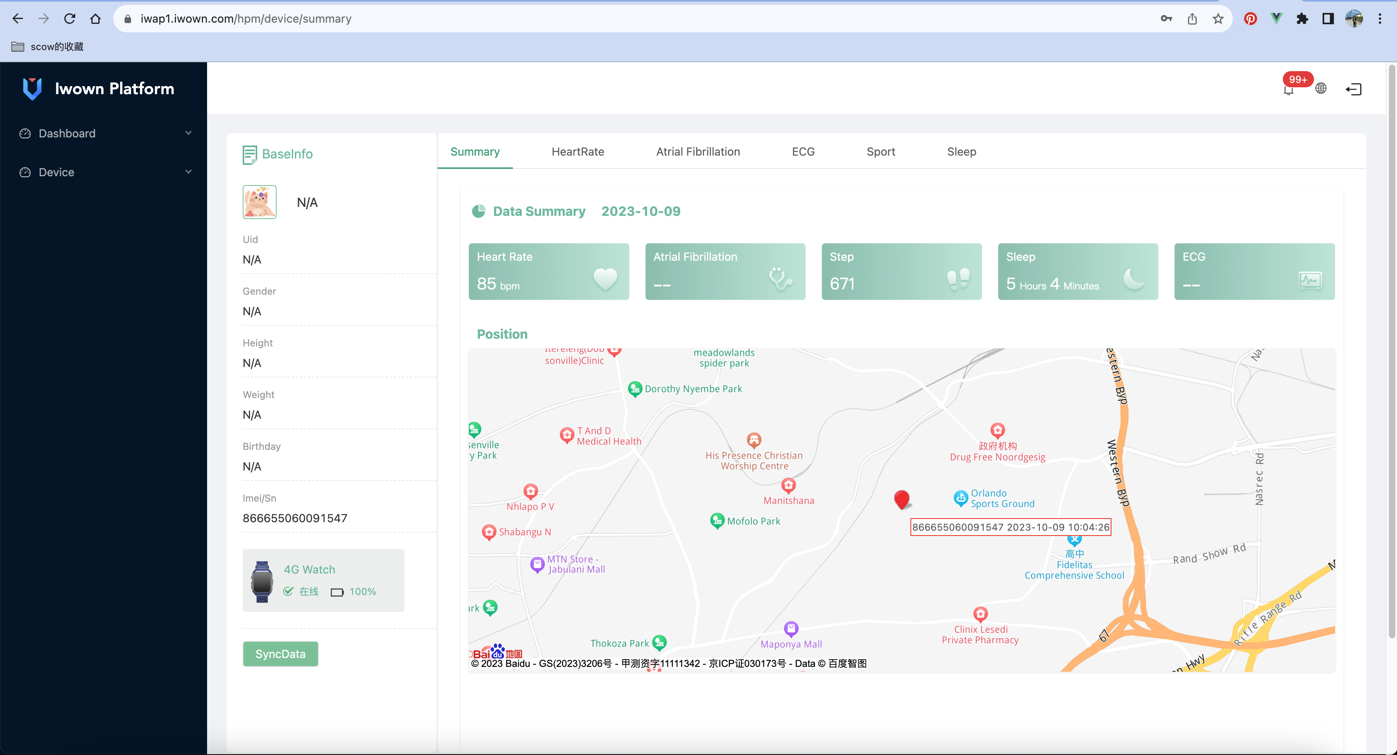Click the ECG card waveform icon

(1310, 280)
